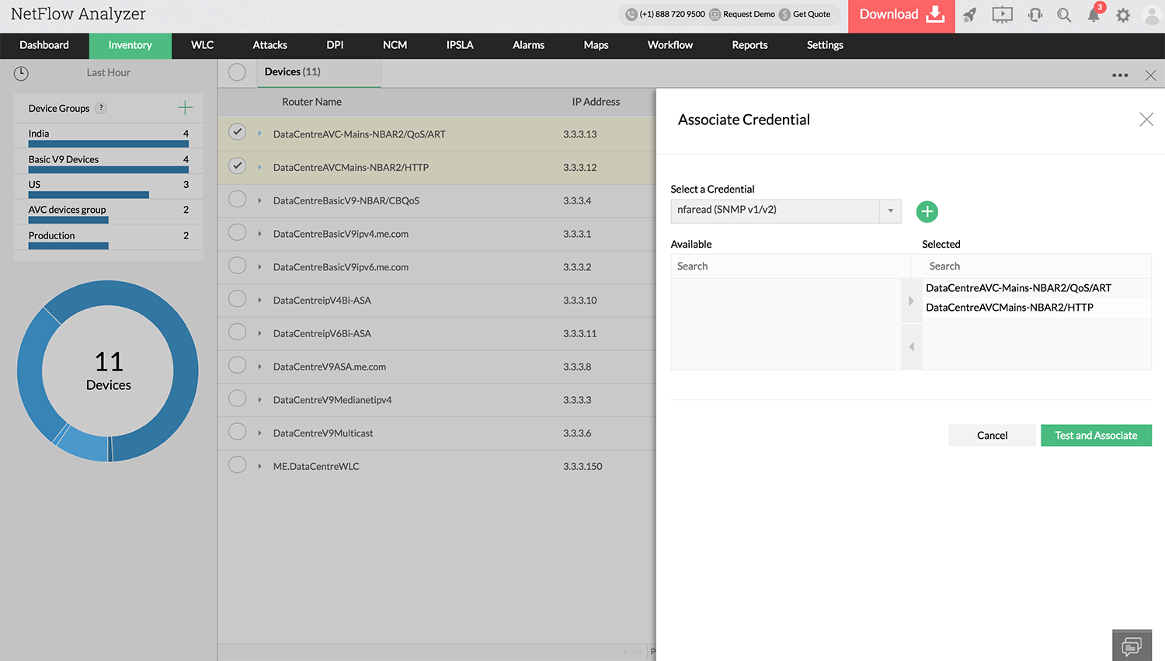1165x661 pixels.
Task: Click the Available devices search field
Action: point(790,266)
